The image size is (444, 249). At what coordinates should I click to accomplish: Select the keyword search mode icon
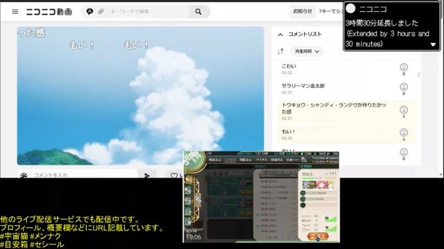click(x=89, y=11)
